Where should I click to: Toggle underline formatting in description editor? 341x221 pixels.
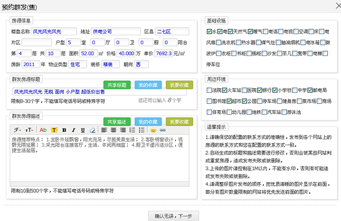click(83, 130)
